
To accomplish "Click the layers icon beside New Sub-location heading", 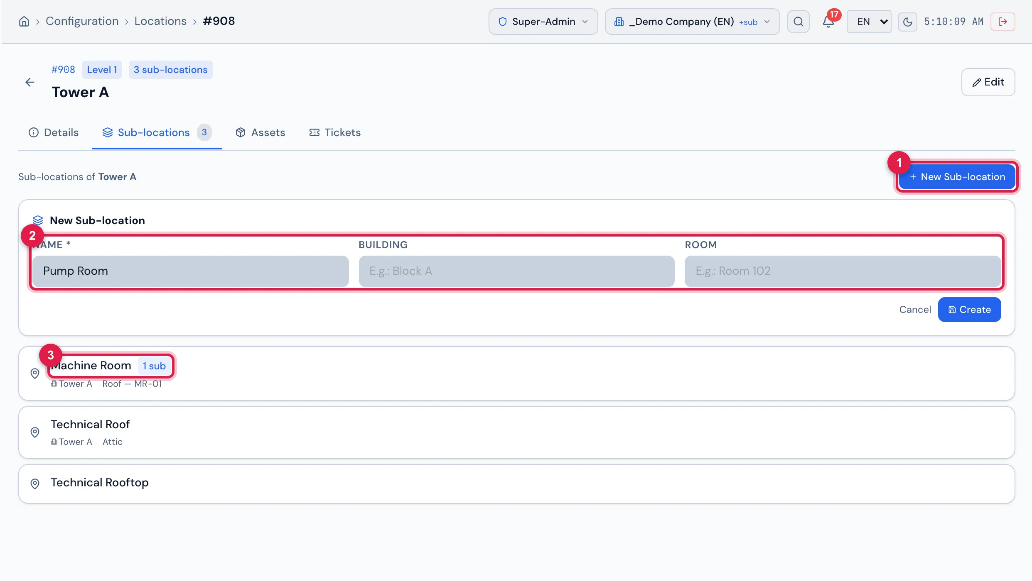I will point(38,220).
